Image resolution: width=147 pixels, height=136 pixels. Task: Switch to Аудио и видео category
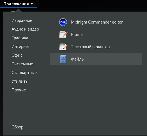click(x=25, y=29)
